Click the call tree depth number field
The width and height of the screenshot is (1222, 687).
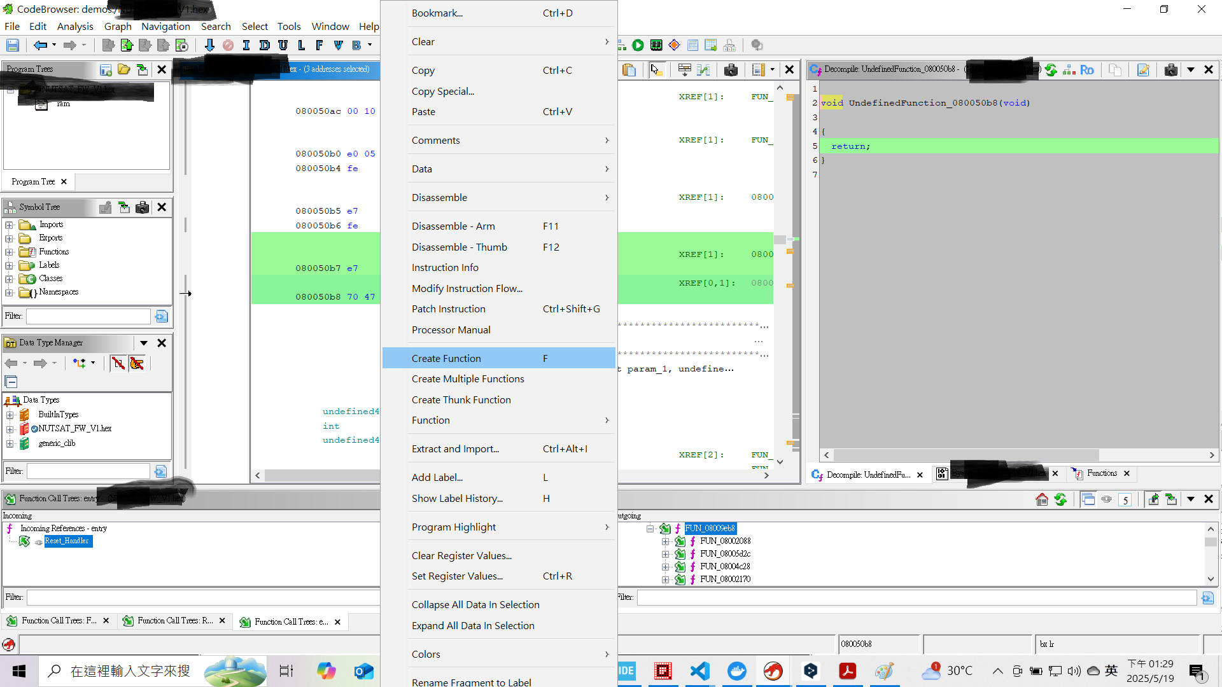point(1125,500)
